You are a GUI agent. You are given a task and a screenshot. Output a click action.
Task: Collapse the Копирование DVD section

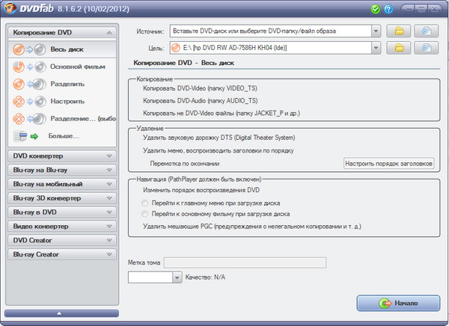62,33
